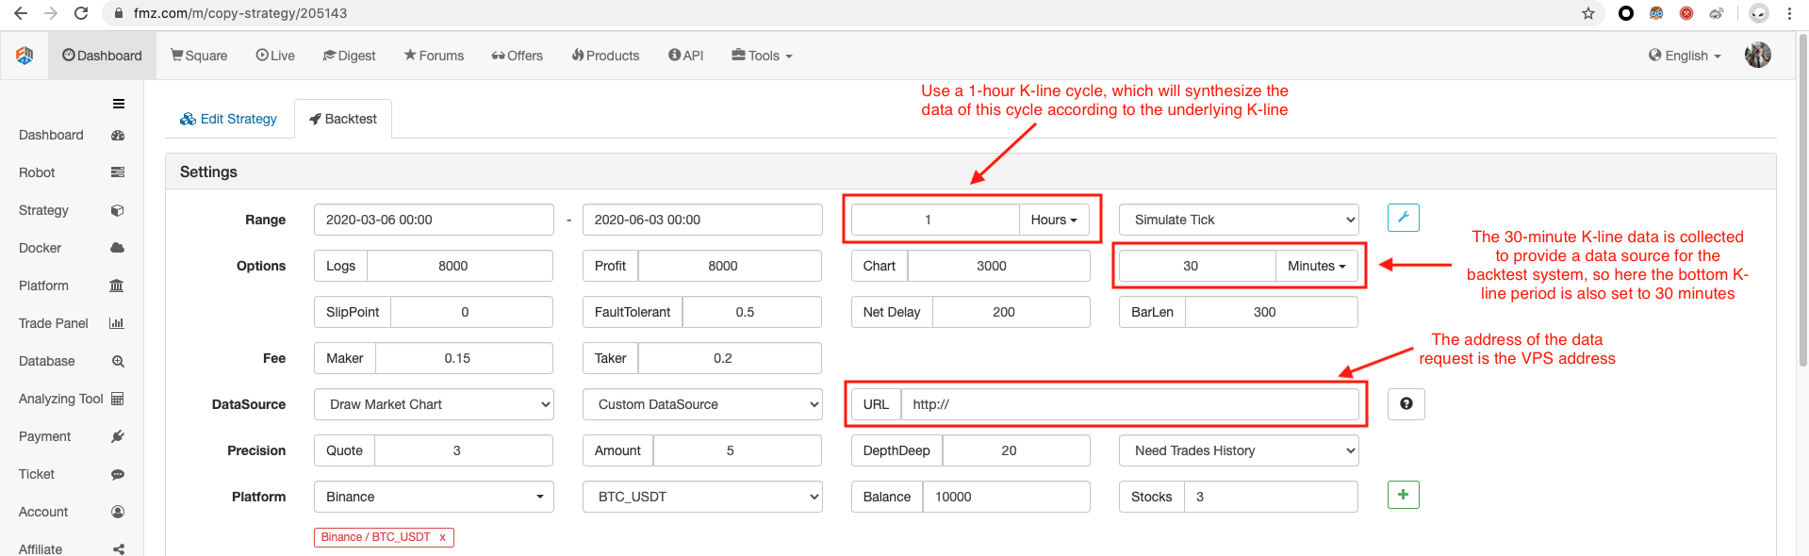The height and width of the screenshot is (556, 1809).
Task: Open Digest in top navbar
Action: tap(349, 56)
